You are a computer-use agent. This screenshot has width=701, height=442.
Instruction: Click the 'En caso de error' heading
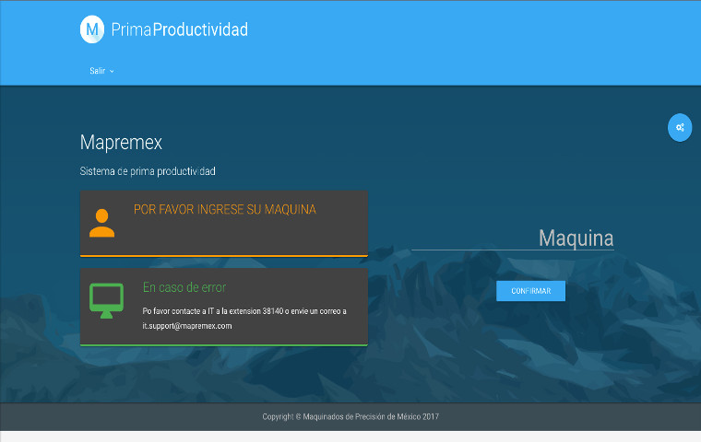coord(184,287)
